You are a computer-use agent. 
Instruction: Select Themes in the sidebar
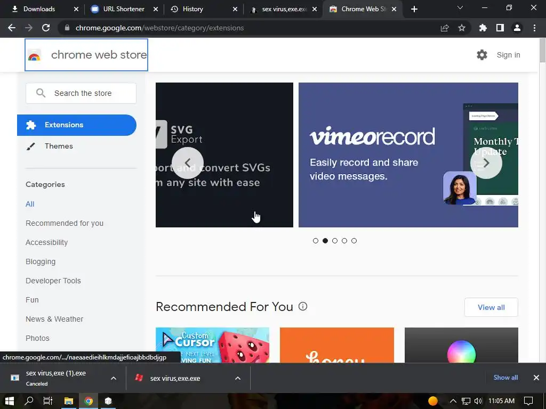pos(59,146)
